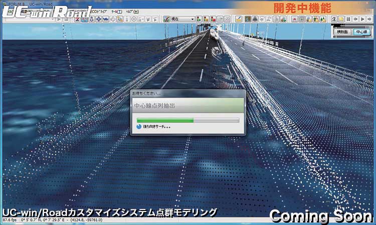Click the pause button in script toolbar

coord(348,19)
